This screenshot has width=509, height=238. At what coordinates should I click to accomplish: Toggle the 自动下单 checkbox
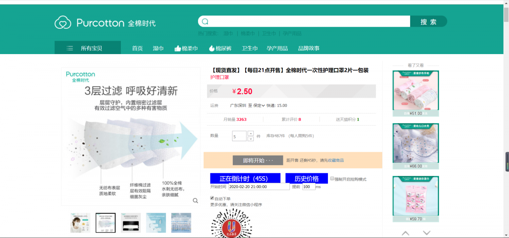click(212, 198)
